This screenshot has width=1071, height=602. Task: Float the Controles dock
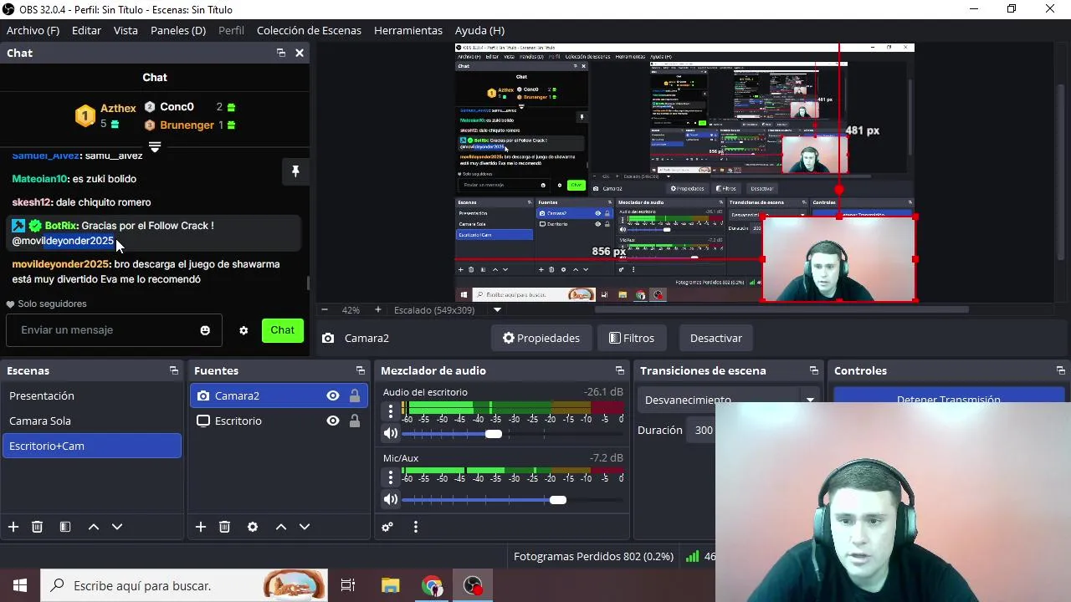[x=1061, y=370]
